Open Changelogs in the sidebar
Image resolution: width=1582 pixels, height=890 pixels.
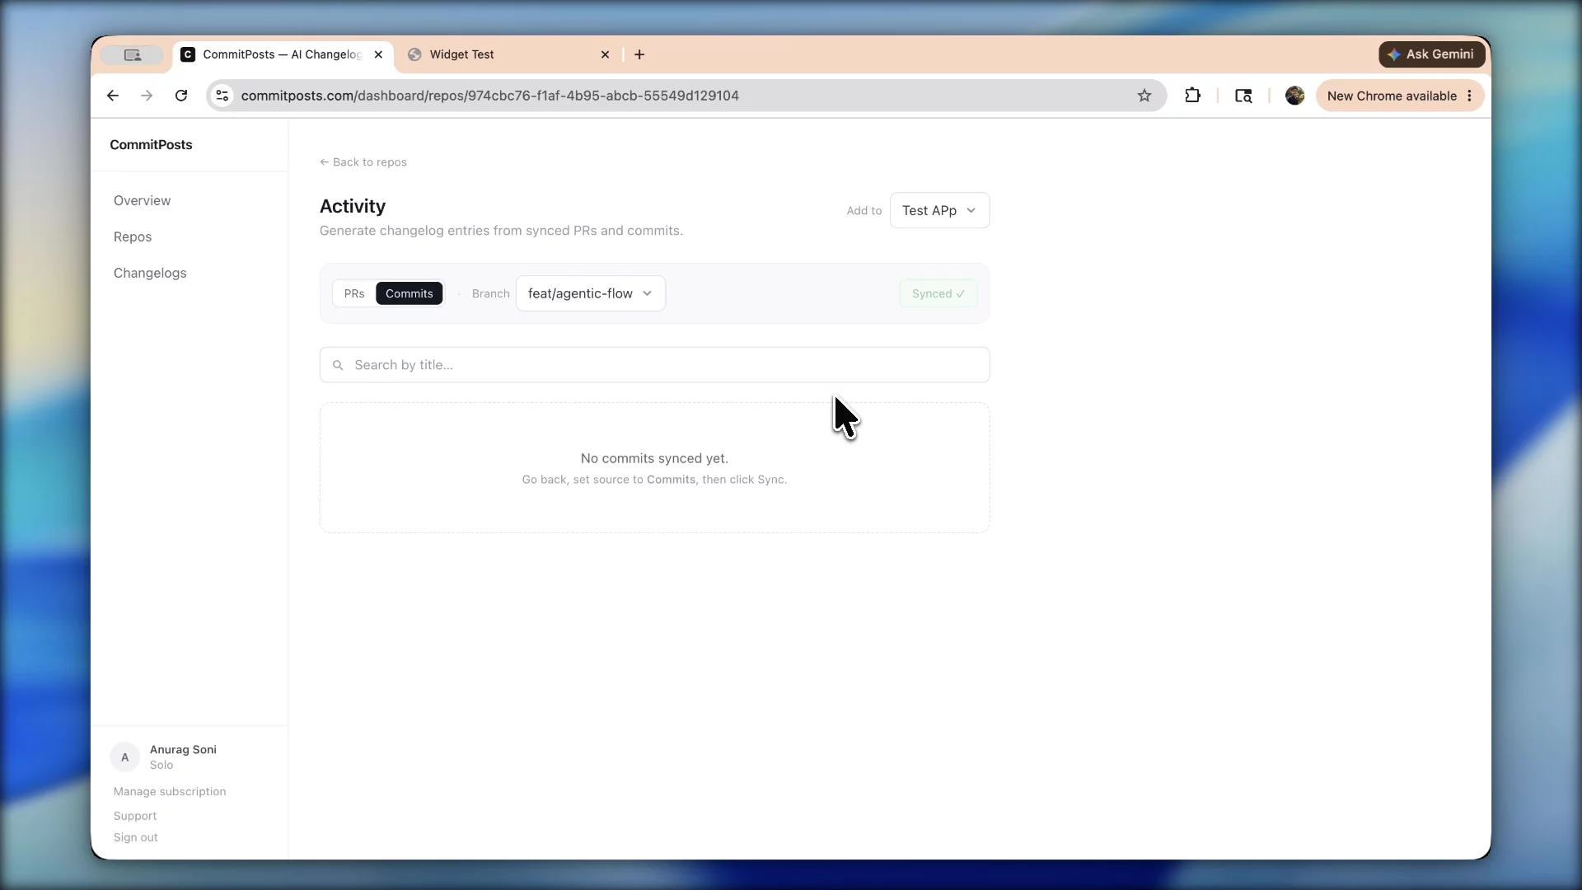click(x=150, y=273)
